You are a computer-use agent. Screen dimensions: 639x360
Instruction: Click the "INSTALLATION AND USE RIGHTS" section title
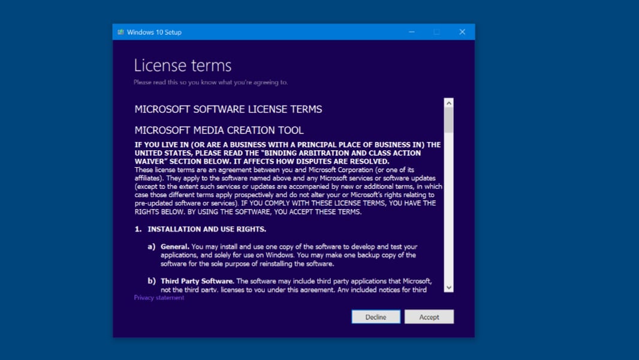click(207, 229)
